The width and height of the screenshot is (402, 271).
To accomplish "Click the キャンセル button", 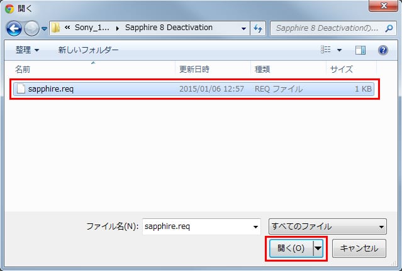I will 359,248.
